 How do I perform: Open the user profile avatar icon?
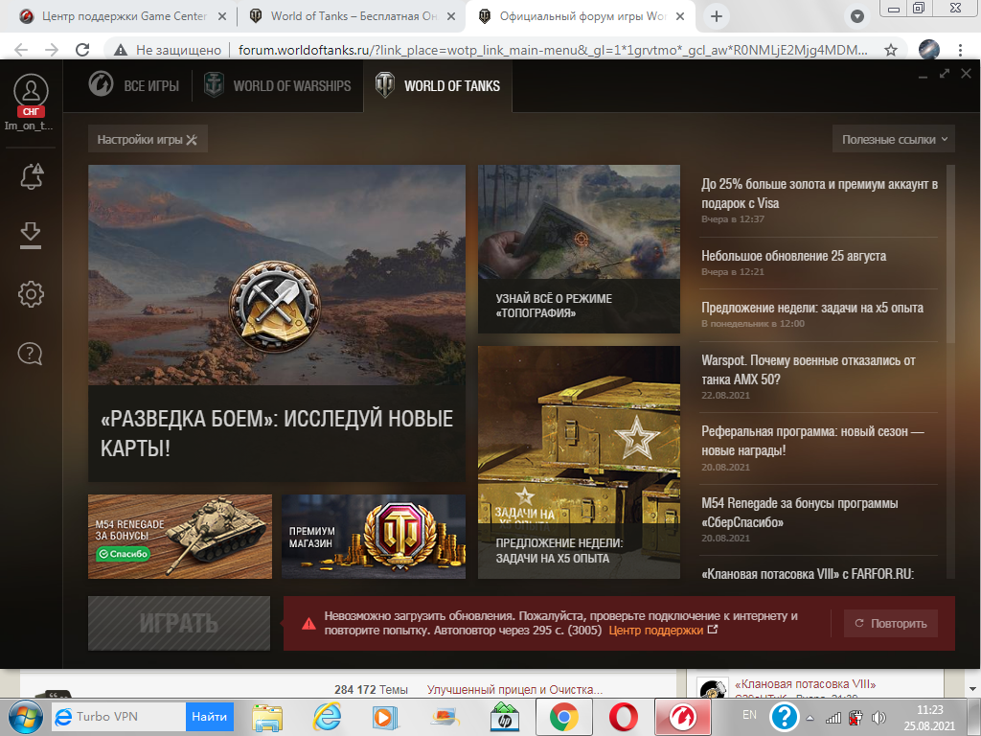point(31,91)
